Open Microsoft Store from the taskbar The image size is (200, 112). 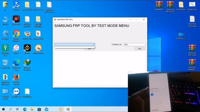tap(39, 109)
